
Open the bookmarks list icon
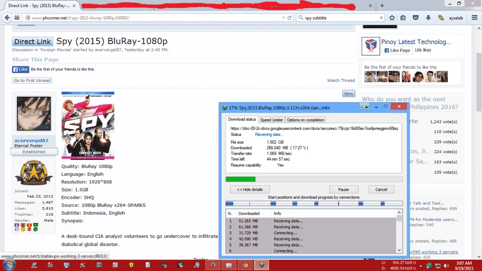coord(403,18)
